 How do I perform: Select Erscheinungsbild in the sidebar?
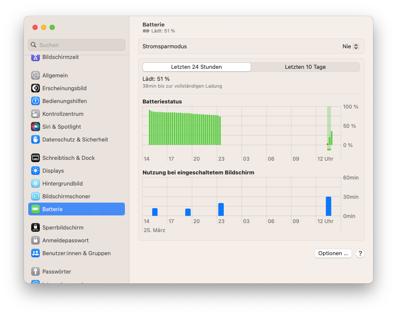(77, 88)
